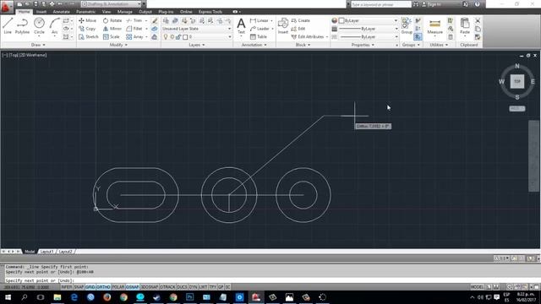The image size is (541, 304).
Task: Activate the Array tool
Action: coord(134,36)
